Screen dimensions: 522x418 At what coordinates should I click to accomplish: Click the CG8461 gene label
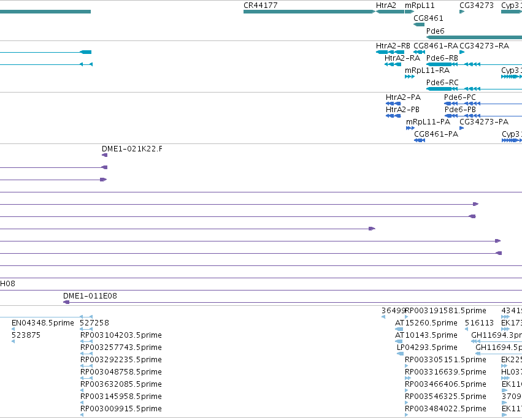point(428,18)
